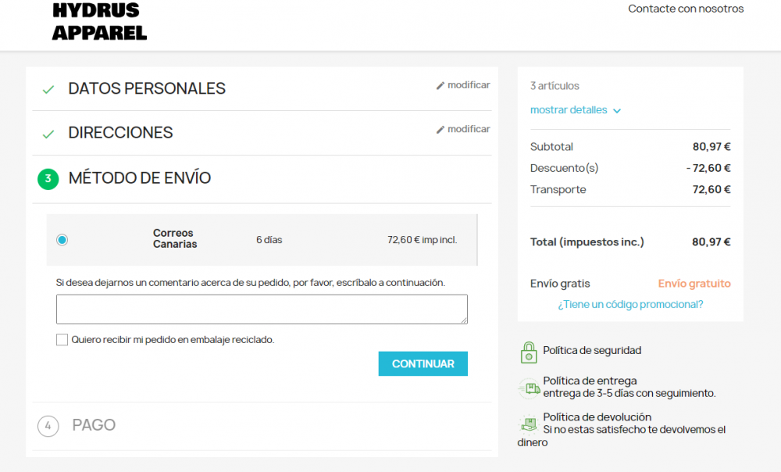
Task: Click Subtotal value 80,97 €
Action: pyautogui.click(x=711, y=147)
